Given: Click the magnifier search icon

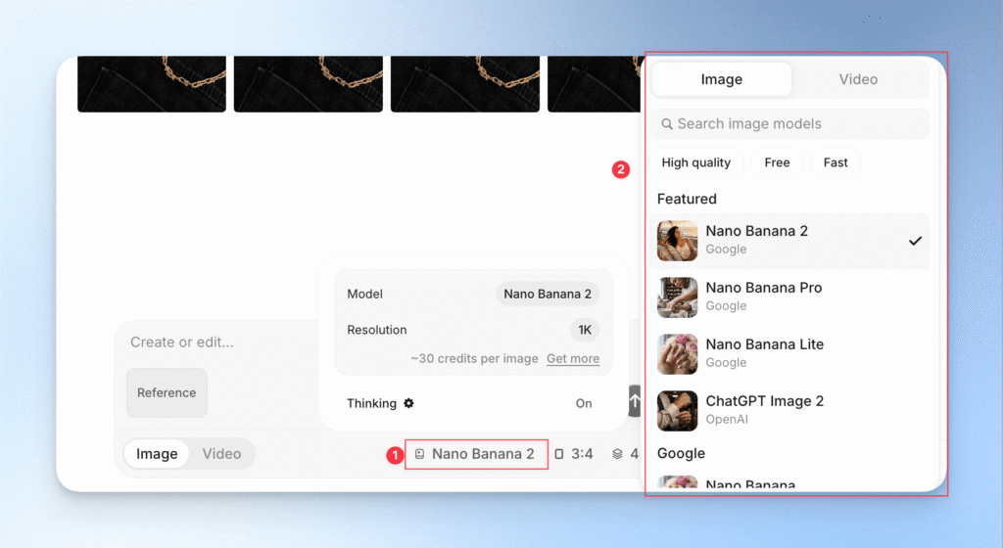Looking at the screenshot, I should (x=666, y=124).
